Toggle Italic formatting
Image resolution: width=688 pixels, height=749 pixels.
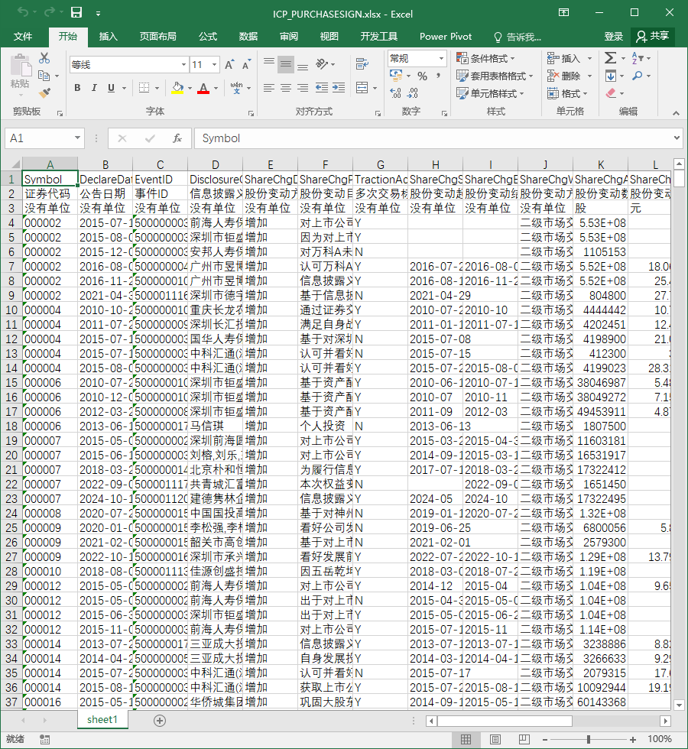94,88
